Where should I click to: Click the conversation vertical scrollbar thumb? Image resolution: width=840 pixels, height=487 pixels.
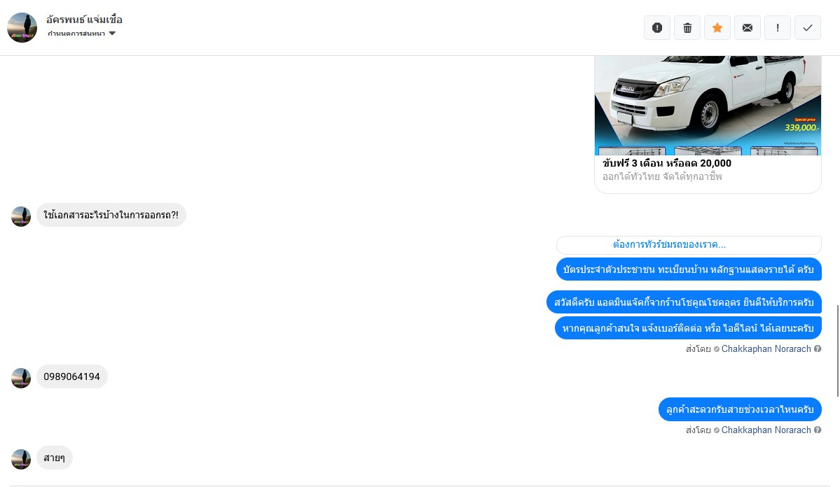(x=838, y=351)
